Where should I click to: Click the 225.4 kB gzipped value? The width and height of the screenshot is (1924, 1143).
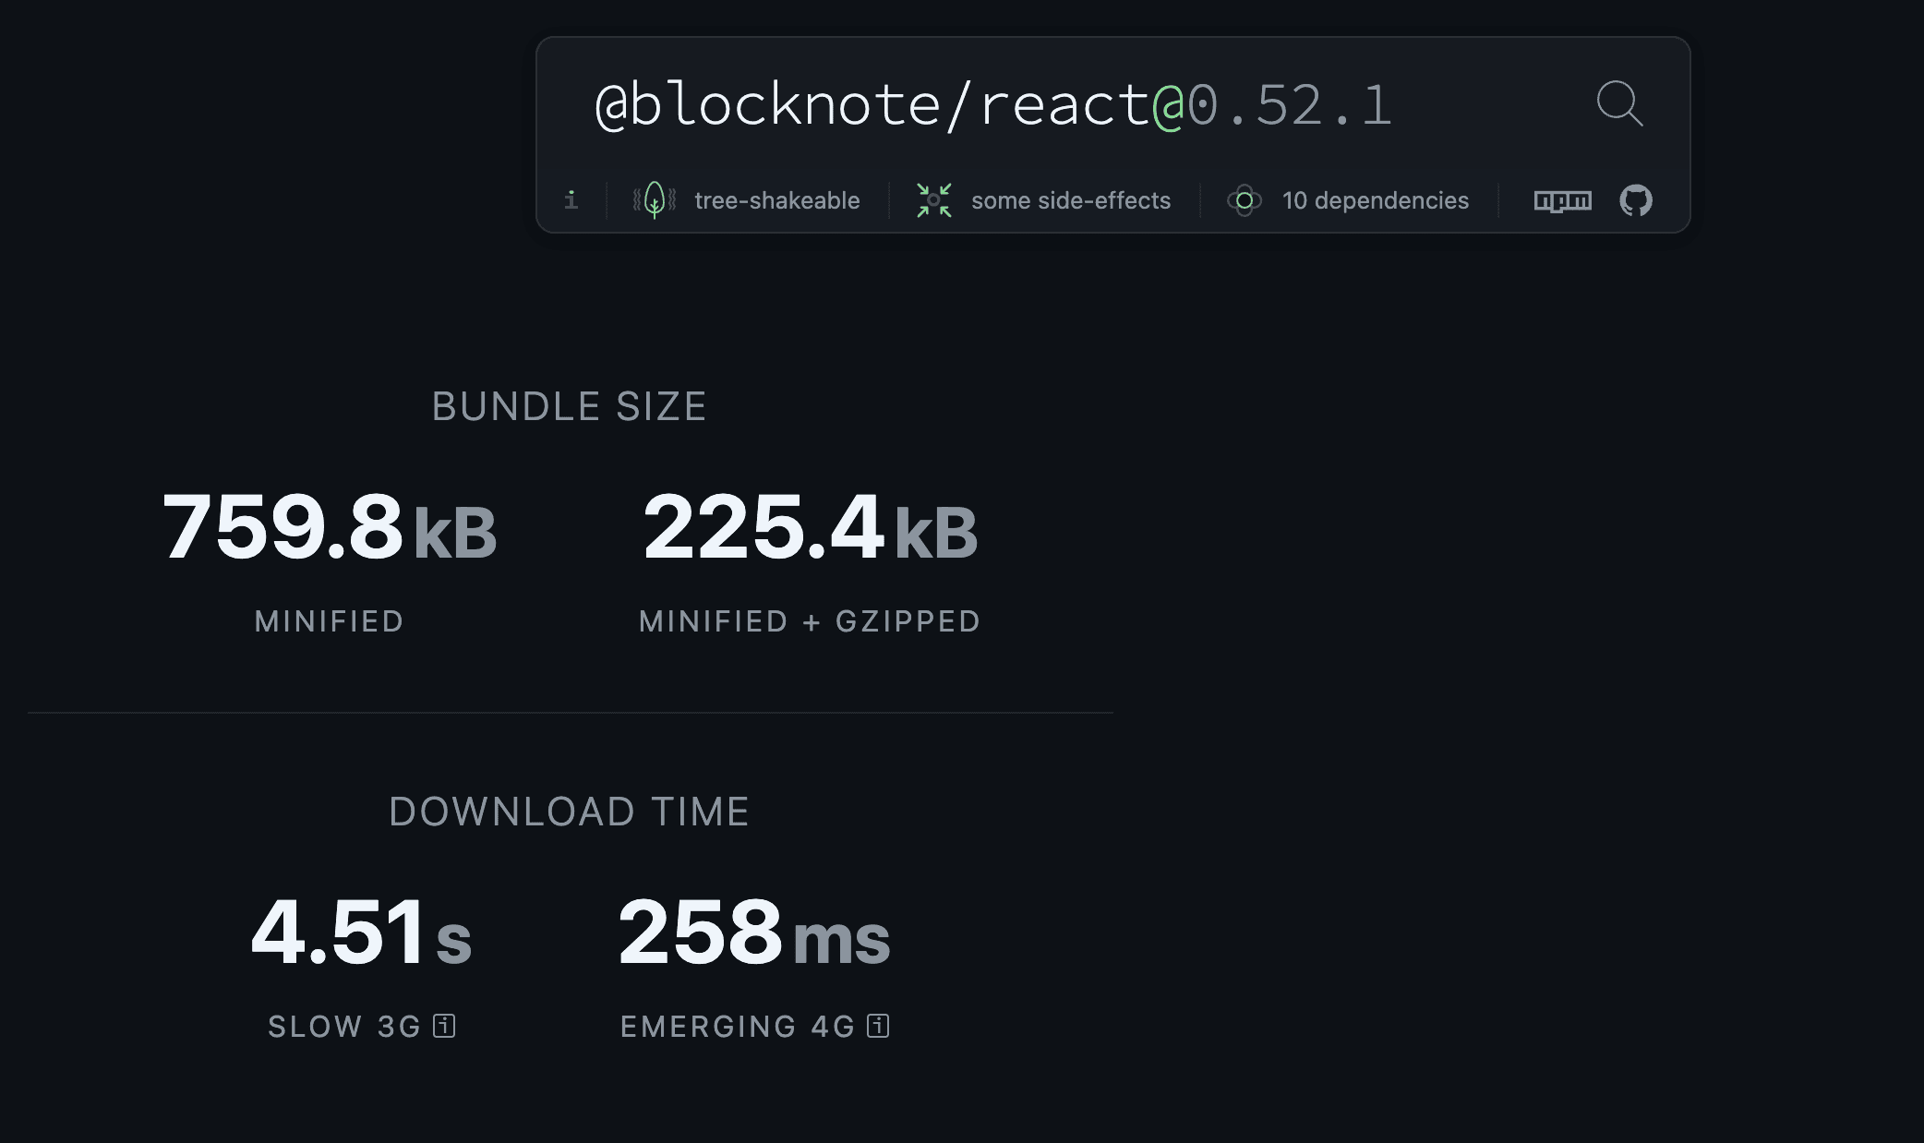pos(810,527)
